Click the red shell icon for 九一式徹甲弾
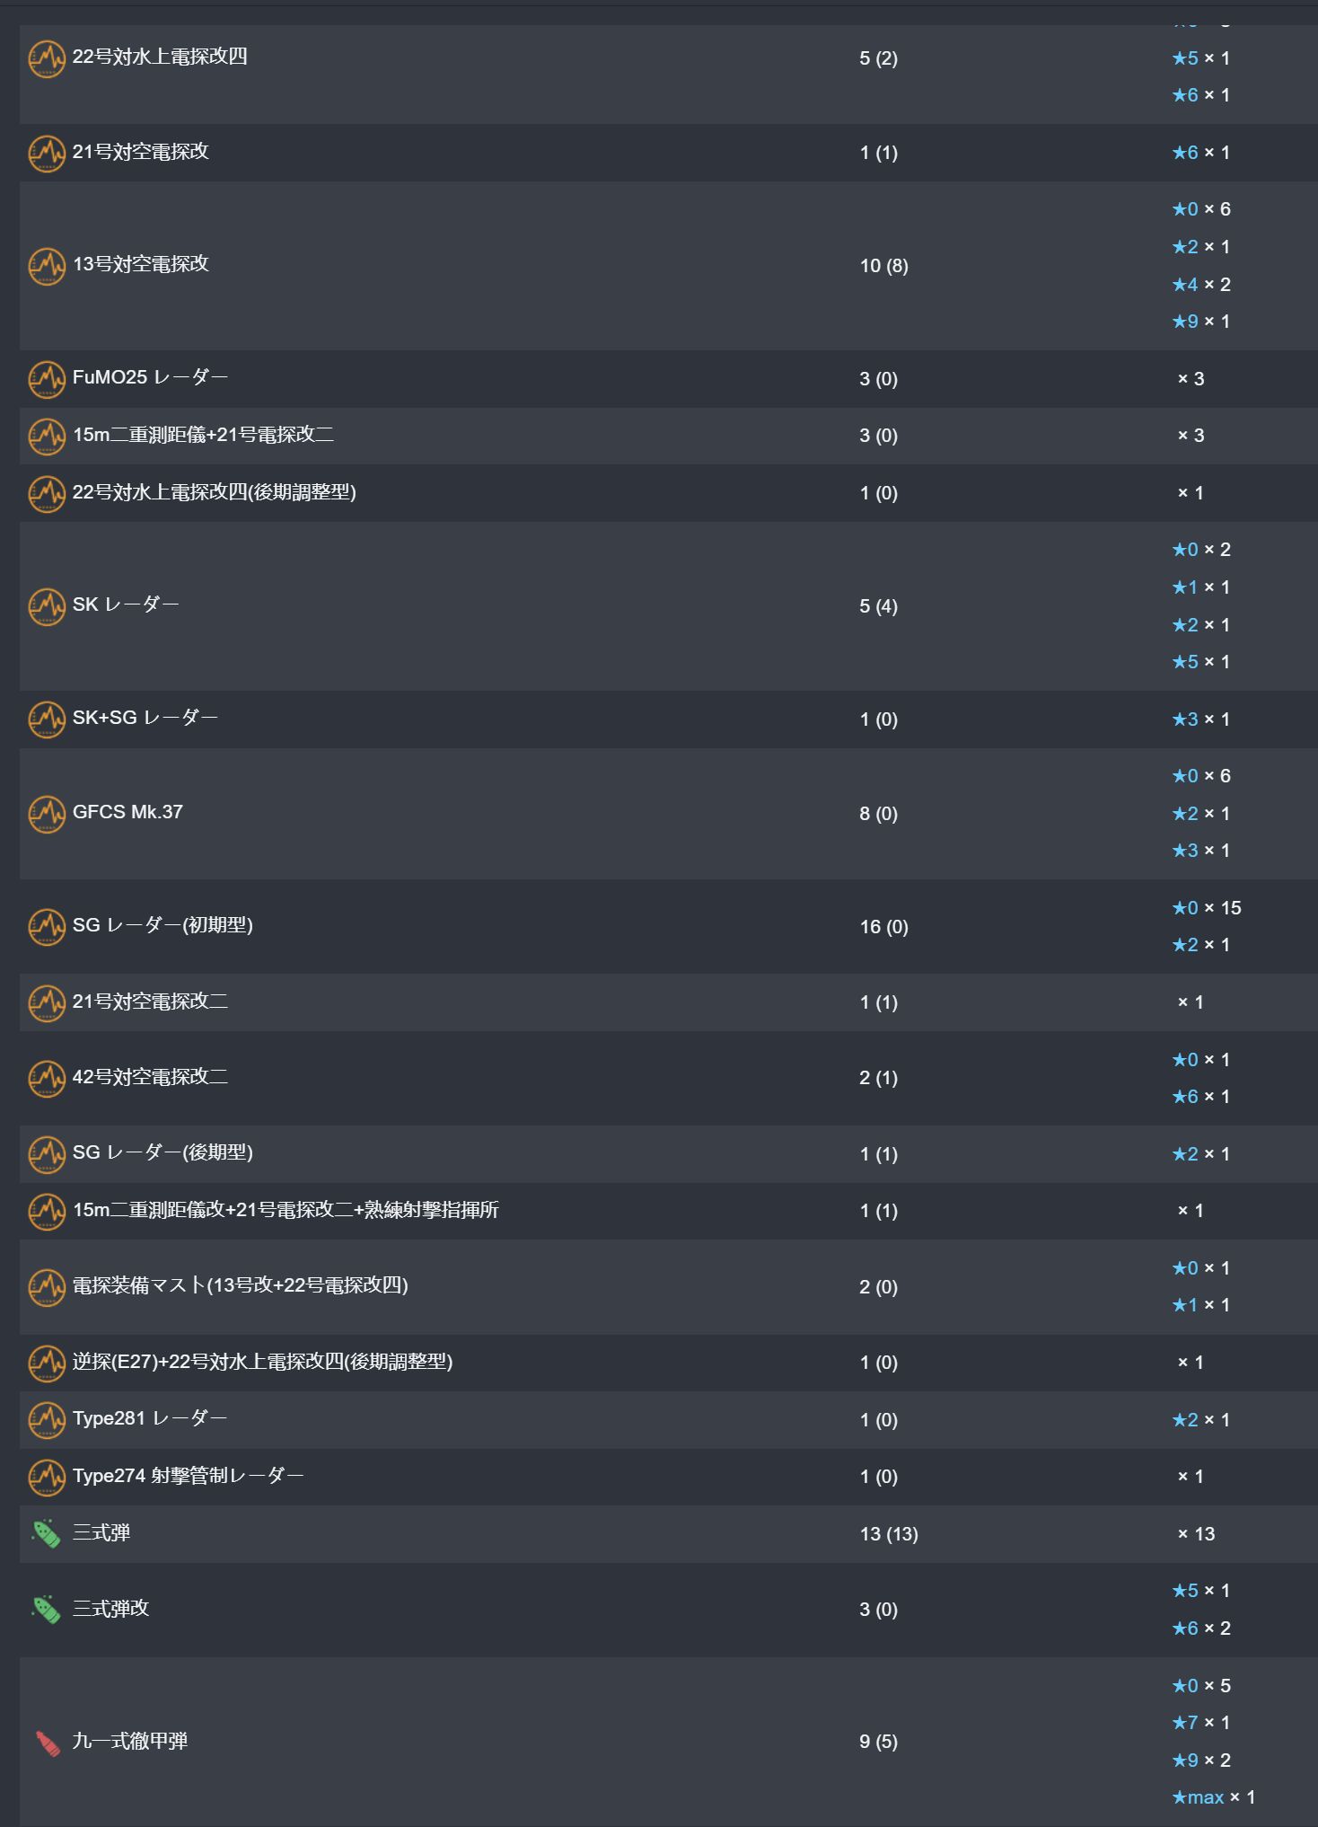The width and height of the screenshot is (1318, 1827). pos(47,1743)
